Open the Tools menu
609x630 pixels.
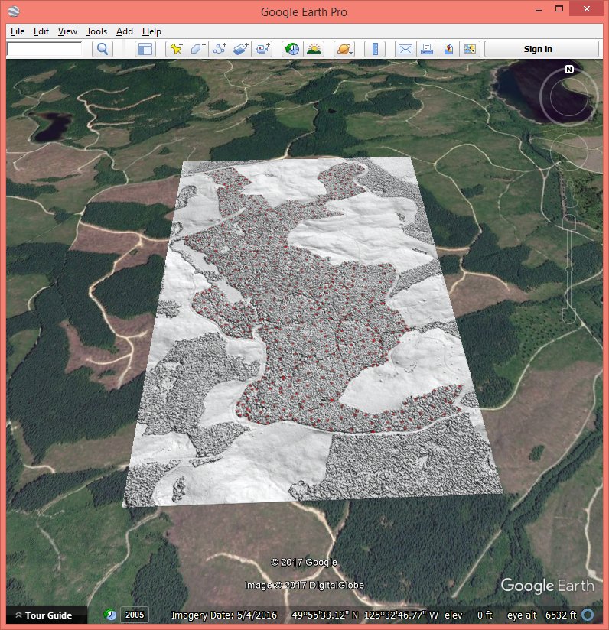(96, 31)
